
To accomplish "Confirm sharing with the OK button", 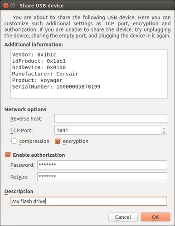I will coord(156,217).
